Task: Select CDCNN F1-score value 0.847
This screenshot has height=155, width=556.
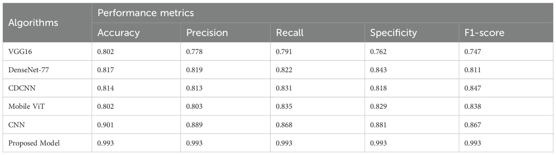Action: 473,88
